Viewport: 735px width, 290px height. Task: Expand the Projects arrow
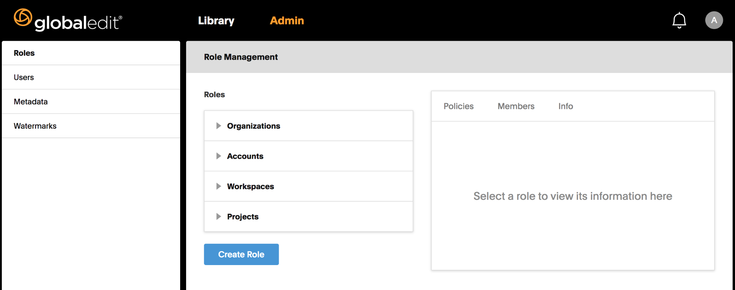click(218, 217)
